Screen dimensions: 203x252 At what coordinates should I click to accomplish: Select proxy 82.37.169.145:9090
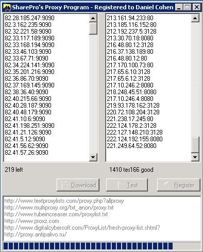(29, 85)
